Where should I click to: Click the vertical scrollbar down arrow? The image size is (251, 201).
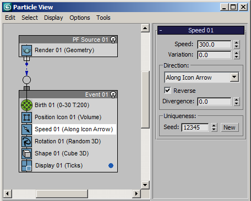[x=145, y=185]
